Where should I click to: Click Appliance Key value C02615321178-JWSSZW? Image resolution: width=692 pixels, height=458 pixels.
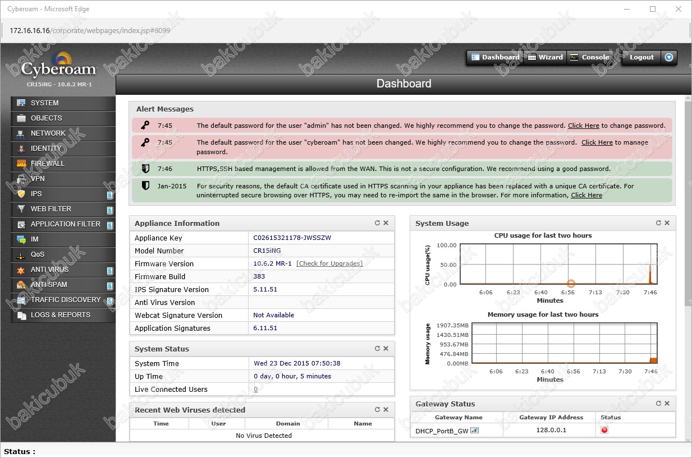coord(292,238)
